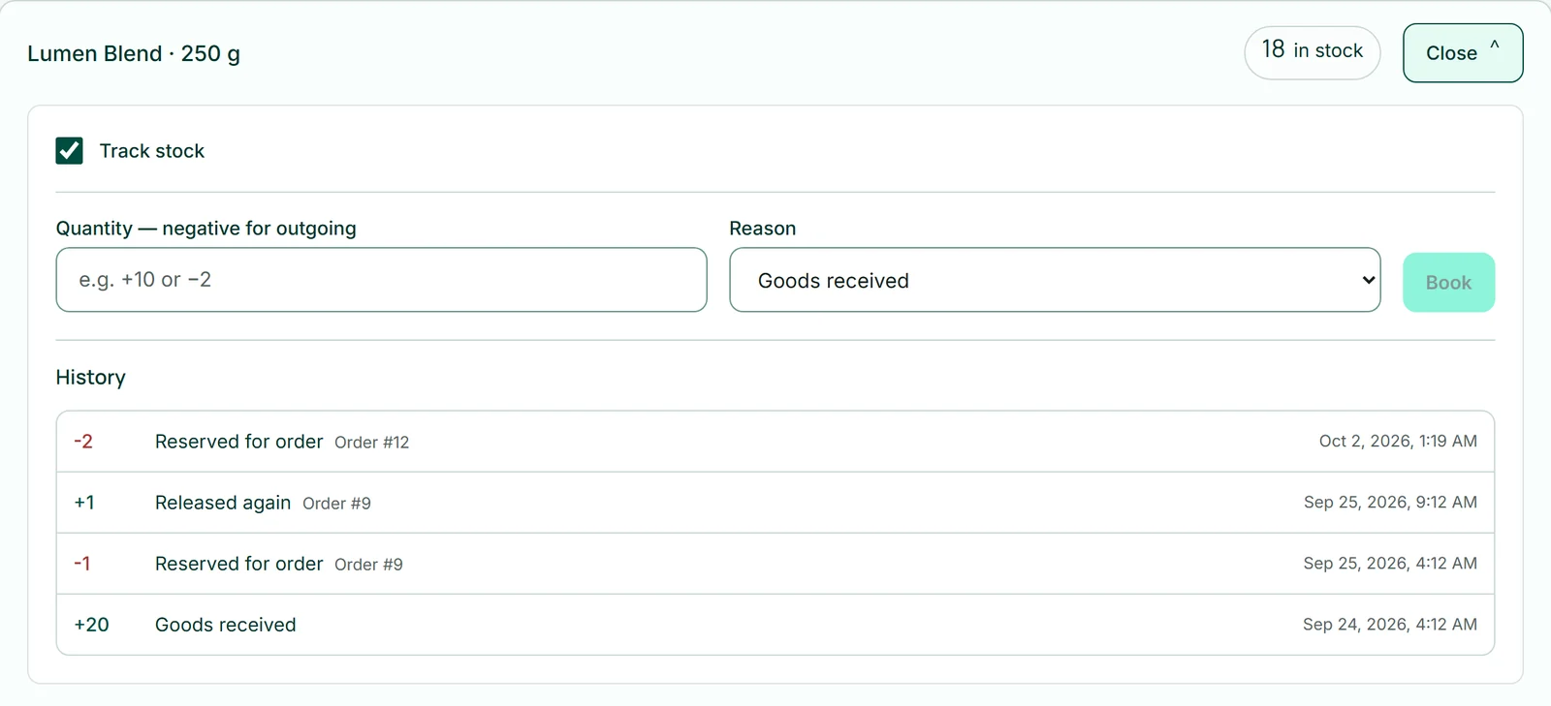This screenshot has width=1551, height=706.
Task: Click the -1 quantity in history
Action: (x=82, y=564)
